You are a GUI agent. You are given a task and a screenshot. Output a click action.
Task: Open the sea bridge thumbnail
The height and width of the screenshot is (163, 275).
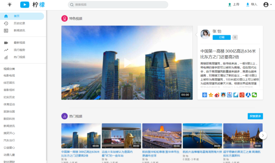(202, 136)
